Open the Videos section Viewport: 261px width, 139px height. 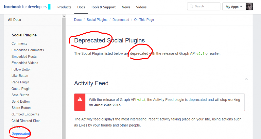pyautogui.click(x=141, y=7)
